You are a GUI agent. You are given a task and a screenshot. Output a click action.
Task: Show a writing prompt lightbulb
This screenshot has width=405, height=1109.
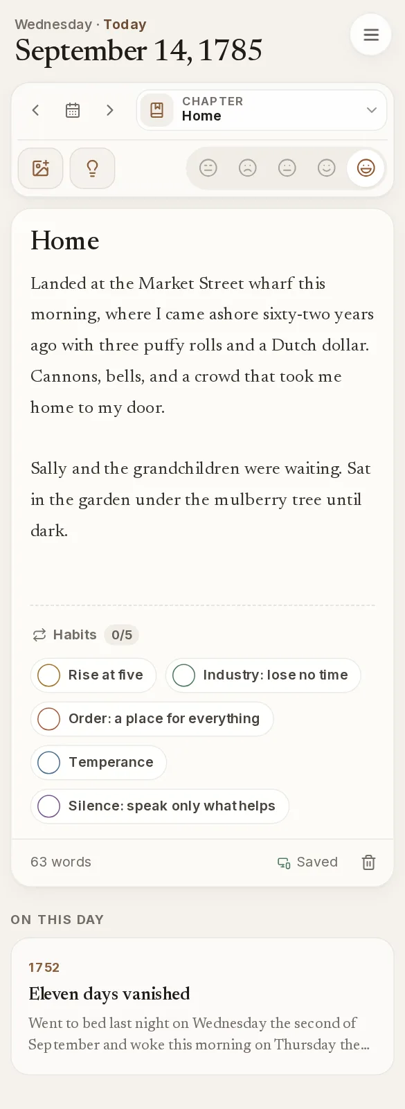(x=92, y=168)
